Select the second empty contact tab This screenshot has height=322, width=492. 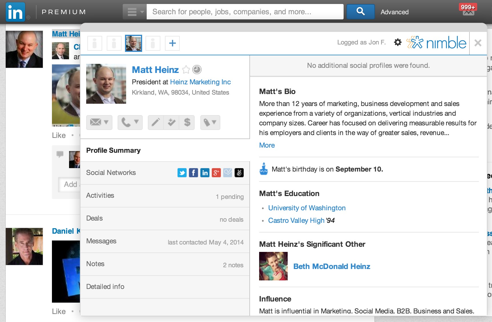[x=114, y=43]
